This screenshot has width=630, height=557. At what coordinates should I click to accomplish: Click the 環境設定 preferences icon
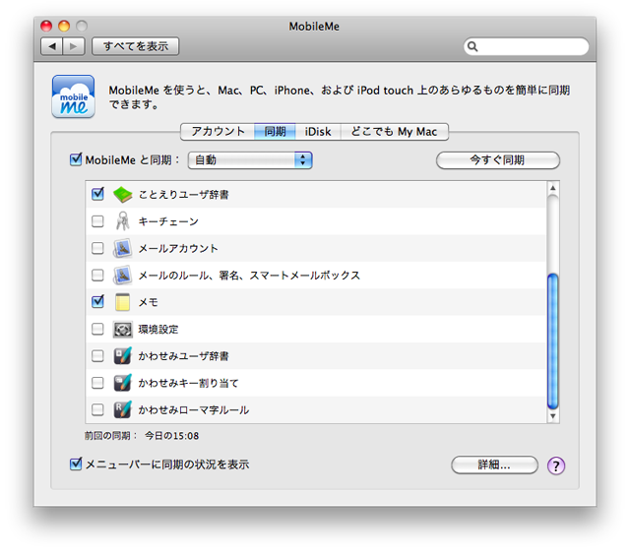point(122,330)
